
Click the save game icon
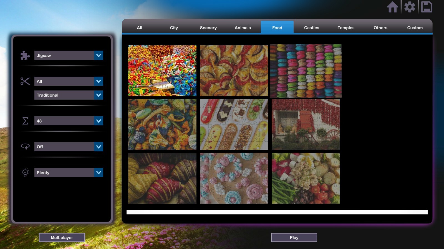tap(427, 7)
